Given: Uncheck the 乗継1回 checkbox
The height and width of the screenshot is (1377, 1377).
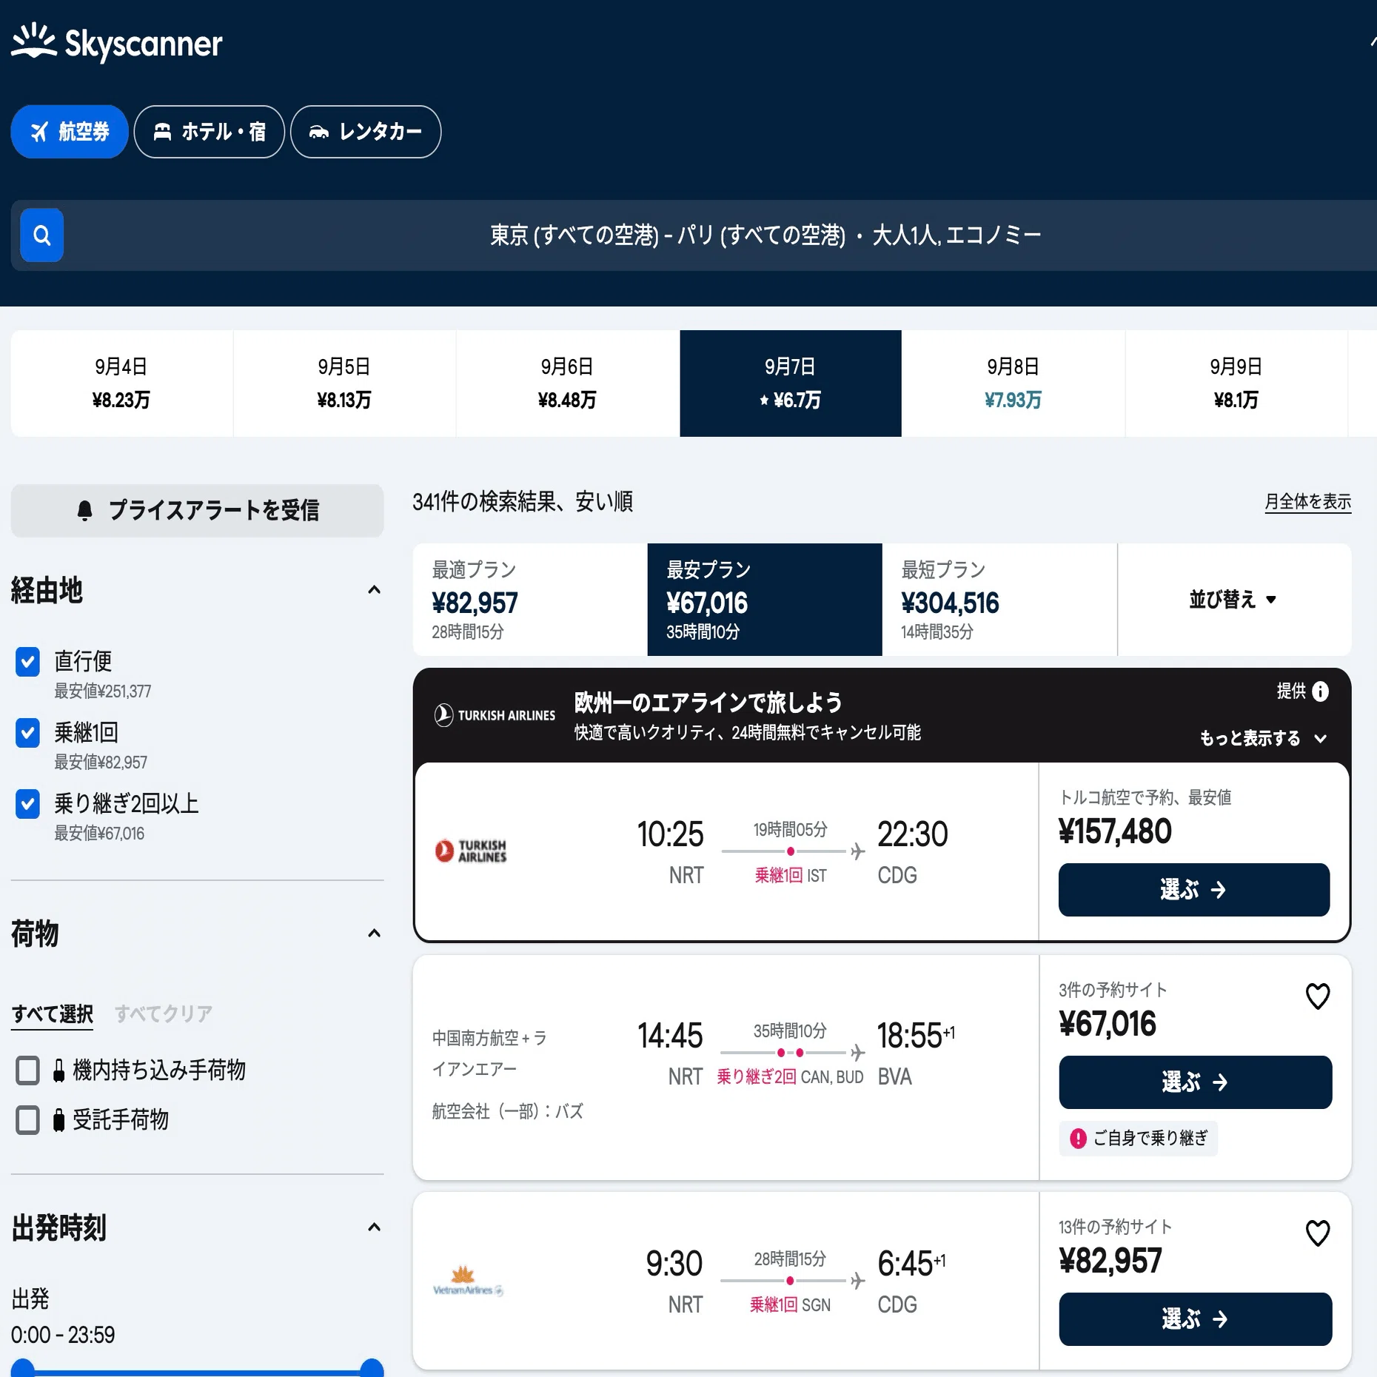Looking at the screenshot, I should pos(28,733).
